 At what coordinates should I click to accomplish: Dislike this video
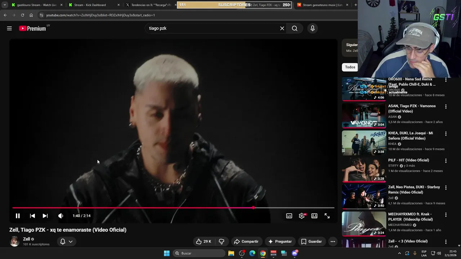(221, 241)
